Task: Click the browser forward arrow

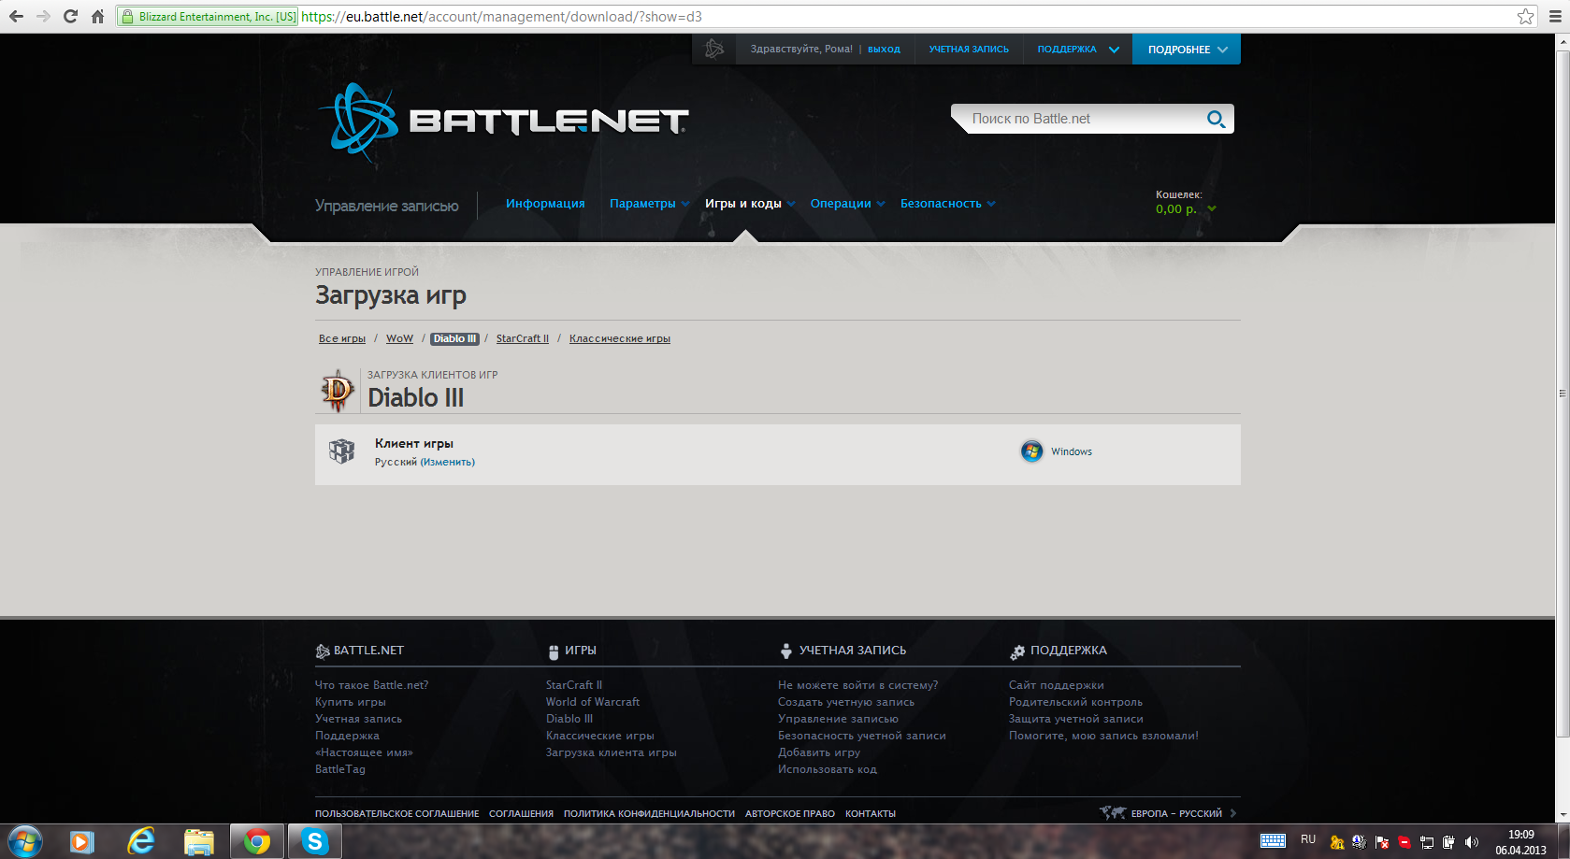Action: click(43, 16)
